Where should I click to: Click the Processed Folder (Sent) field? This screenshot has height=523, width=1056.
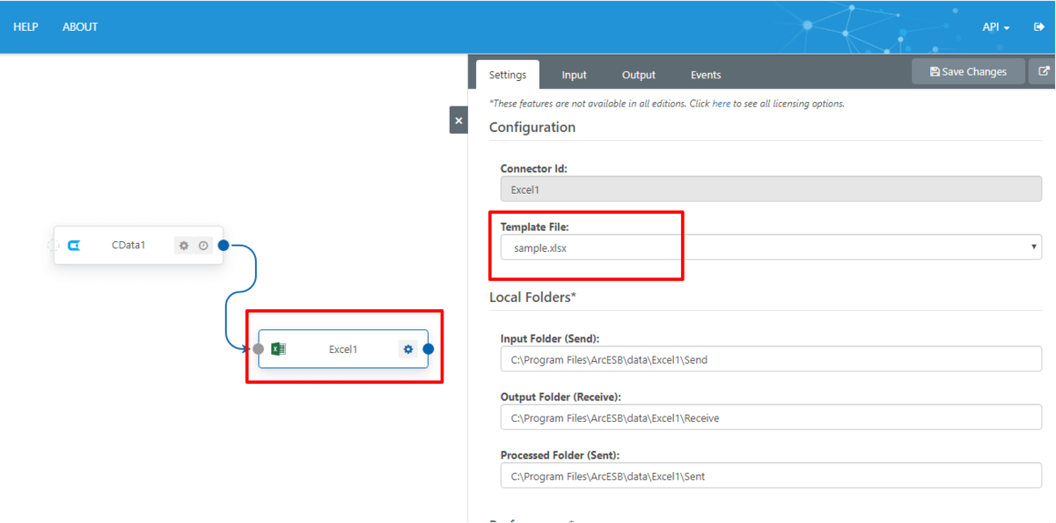point(771,475)
